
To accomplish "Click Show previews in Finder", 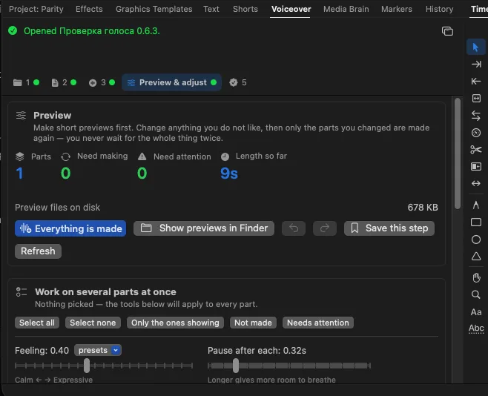I will [204, 228].
